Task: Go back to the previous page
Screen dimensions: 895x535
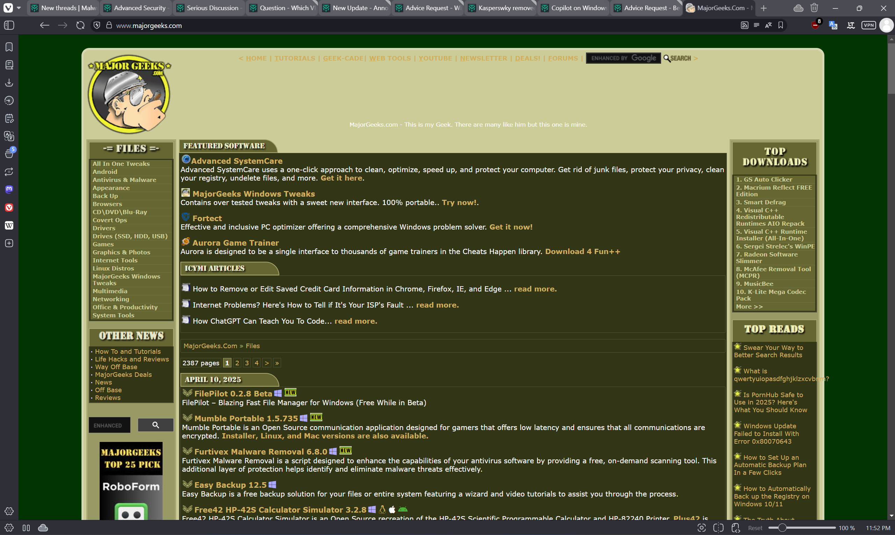Action: (x=44, y=25)
